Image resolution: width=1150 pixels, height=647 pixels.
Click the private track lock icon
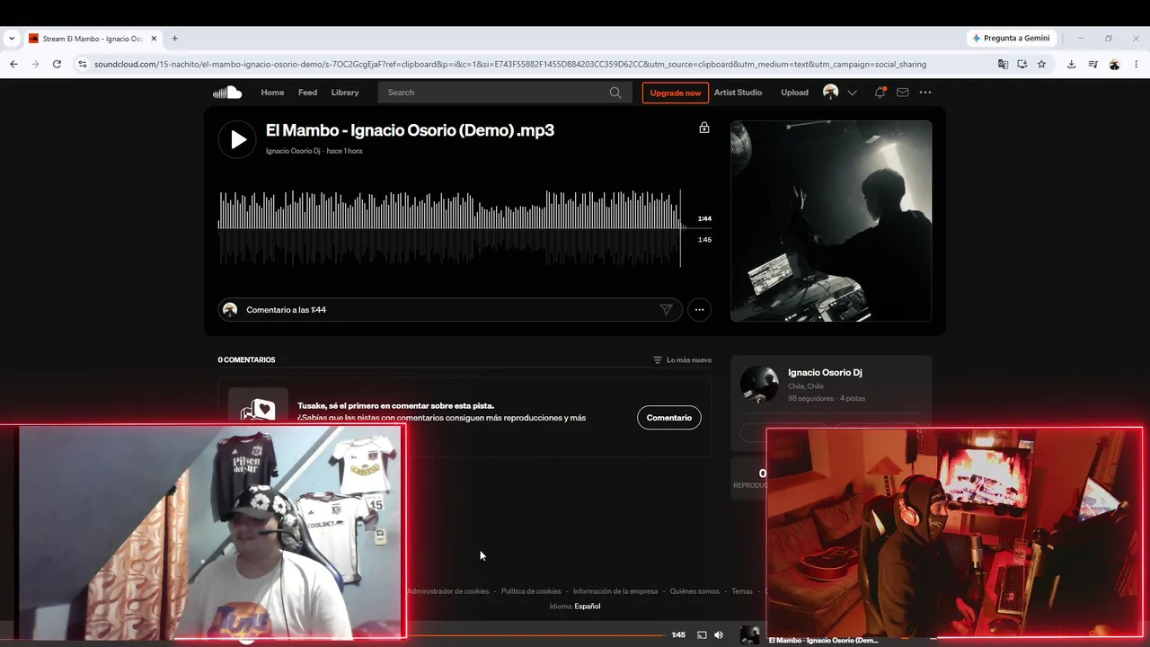pos(704,128)
